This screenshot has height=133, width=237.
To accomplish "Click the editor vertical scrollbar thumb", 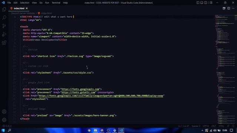I will tap(236, 18).
